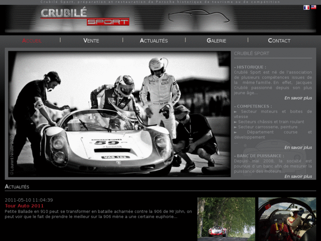
Task: Click 'En savoir plus' under Banc de puissance
Action: [298, 176]
